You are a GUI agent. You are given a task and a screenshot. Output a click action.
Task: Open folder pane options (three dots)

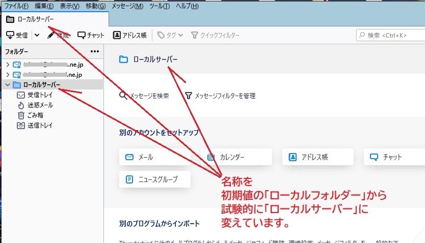95,51
